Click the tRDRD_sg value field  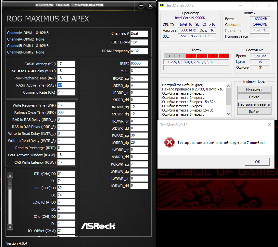[139, 78]
